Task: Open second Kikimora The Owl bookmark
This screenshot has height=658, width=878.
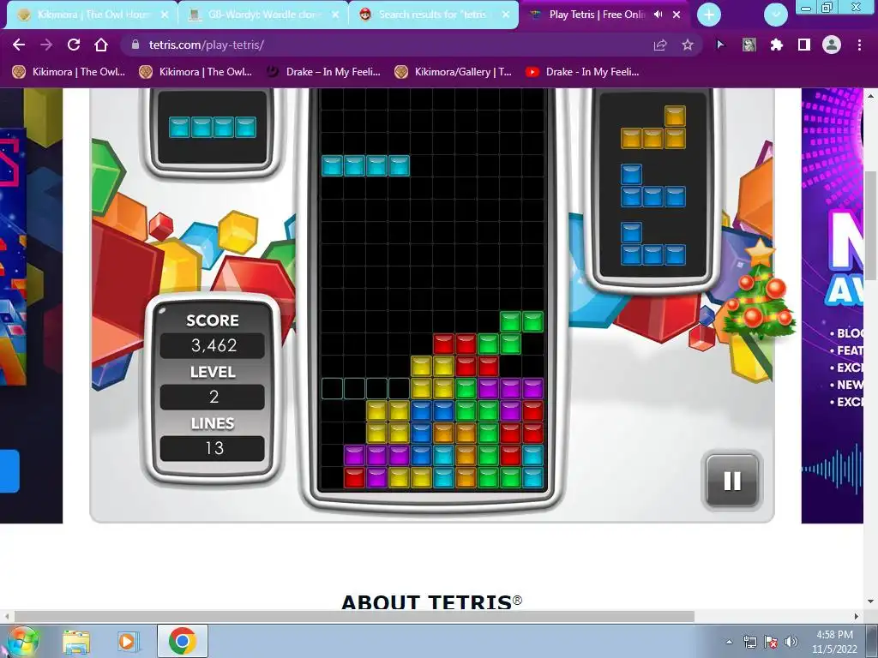Action: pyautogui.click(x=195, y=72)
